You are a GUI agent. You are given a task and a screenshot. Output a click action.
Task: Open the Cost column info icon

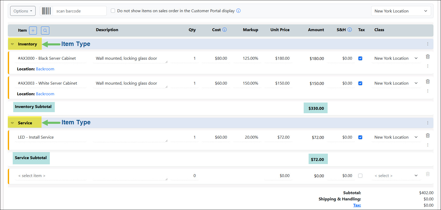pos(225,30)
